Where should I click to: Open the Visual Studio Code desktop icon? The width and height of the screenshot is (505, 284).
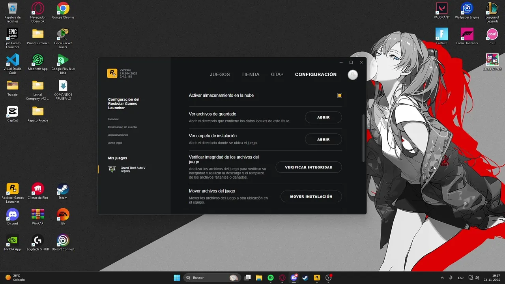[13, 64]
